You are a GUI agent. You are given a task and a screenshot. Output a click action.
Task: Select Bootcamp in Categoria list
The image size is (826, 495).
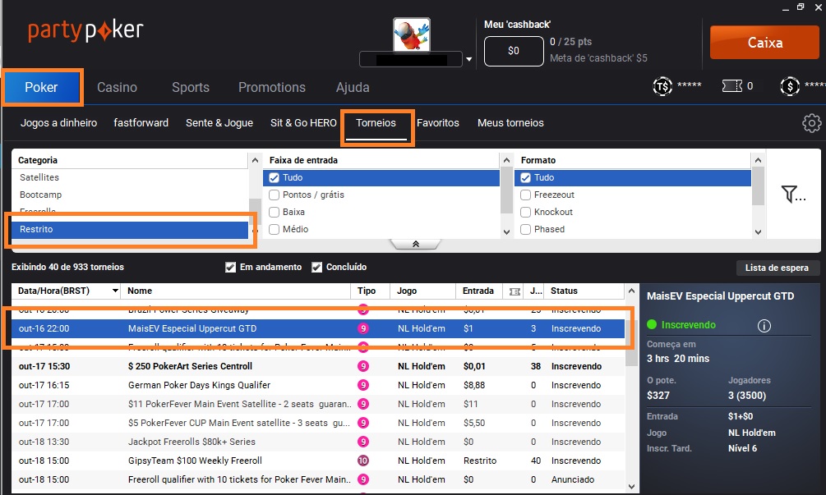130,195
